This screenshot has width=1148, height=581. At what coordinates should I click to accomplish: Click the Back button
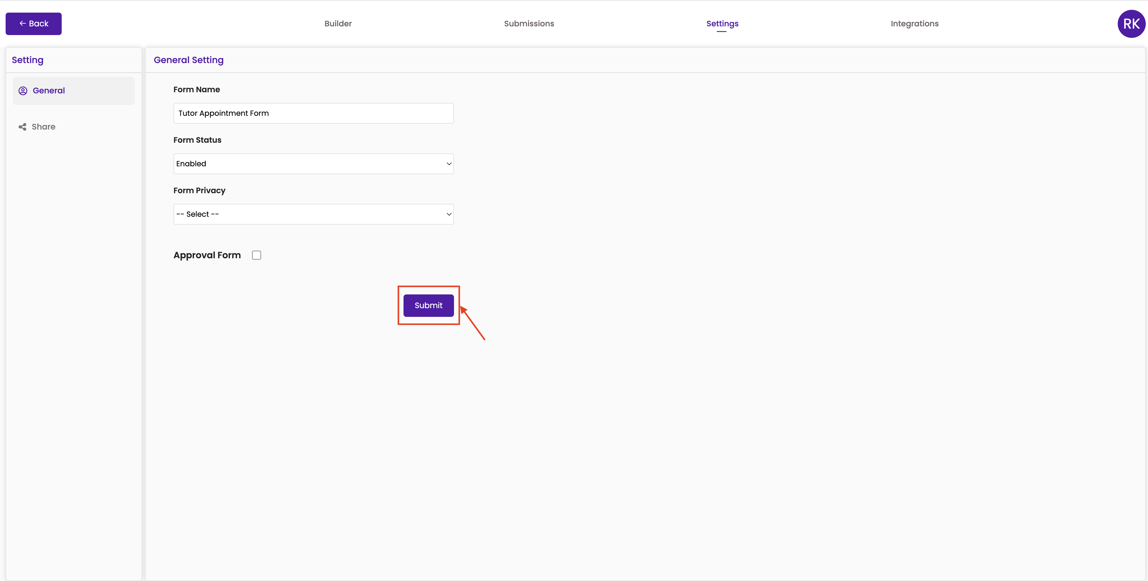coord(33,24)
